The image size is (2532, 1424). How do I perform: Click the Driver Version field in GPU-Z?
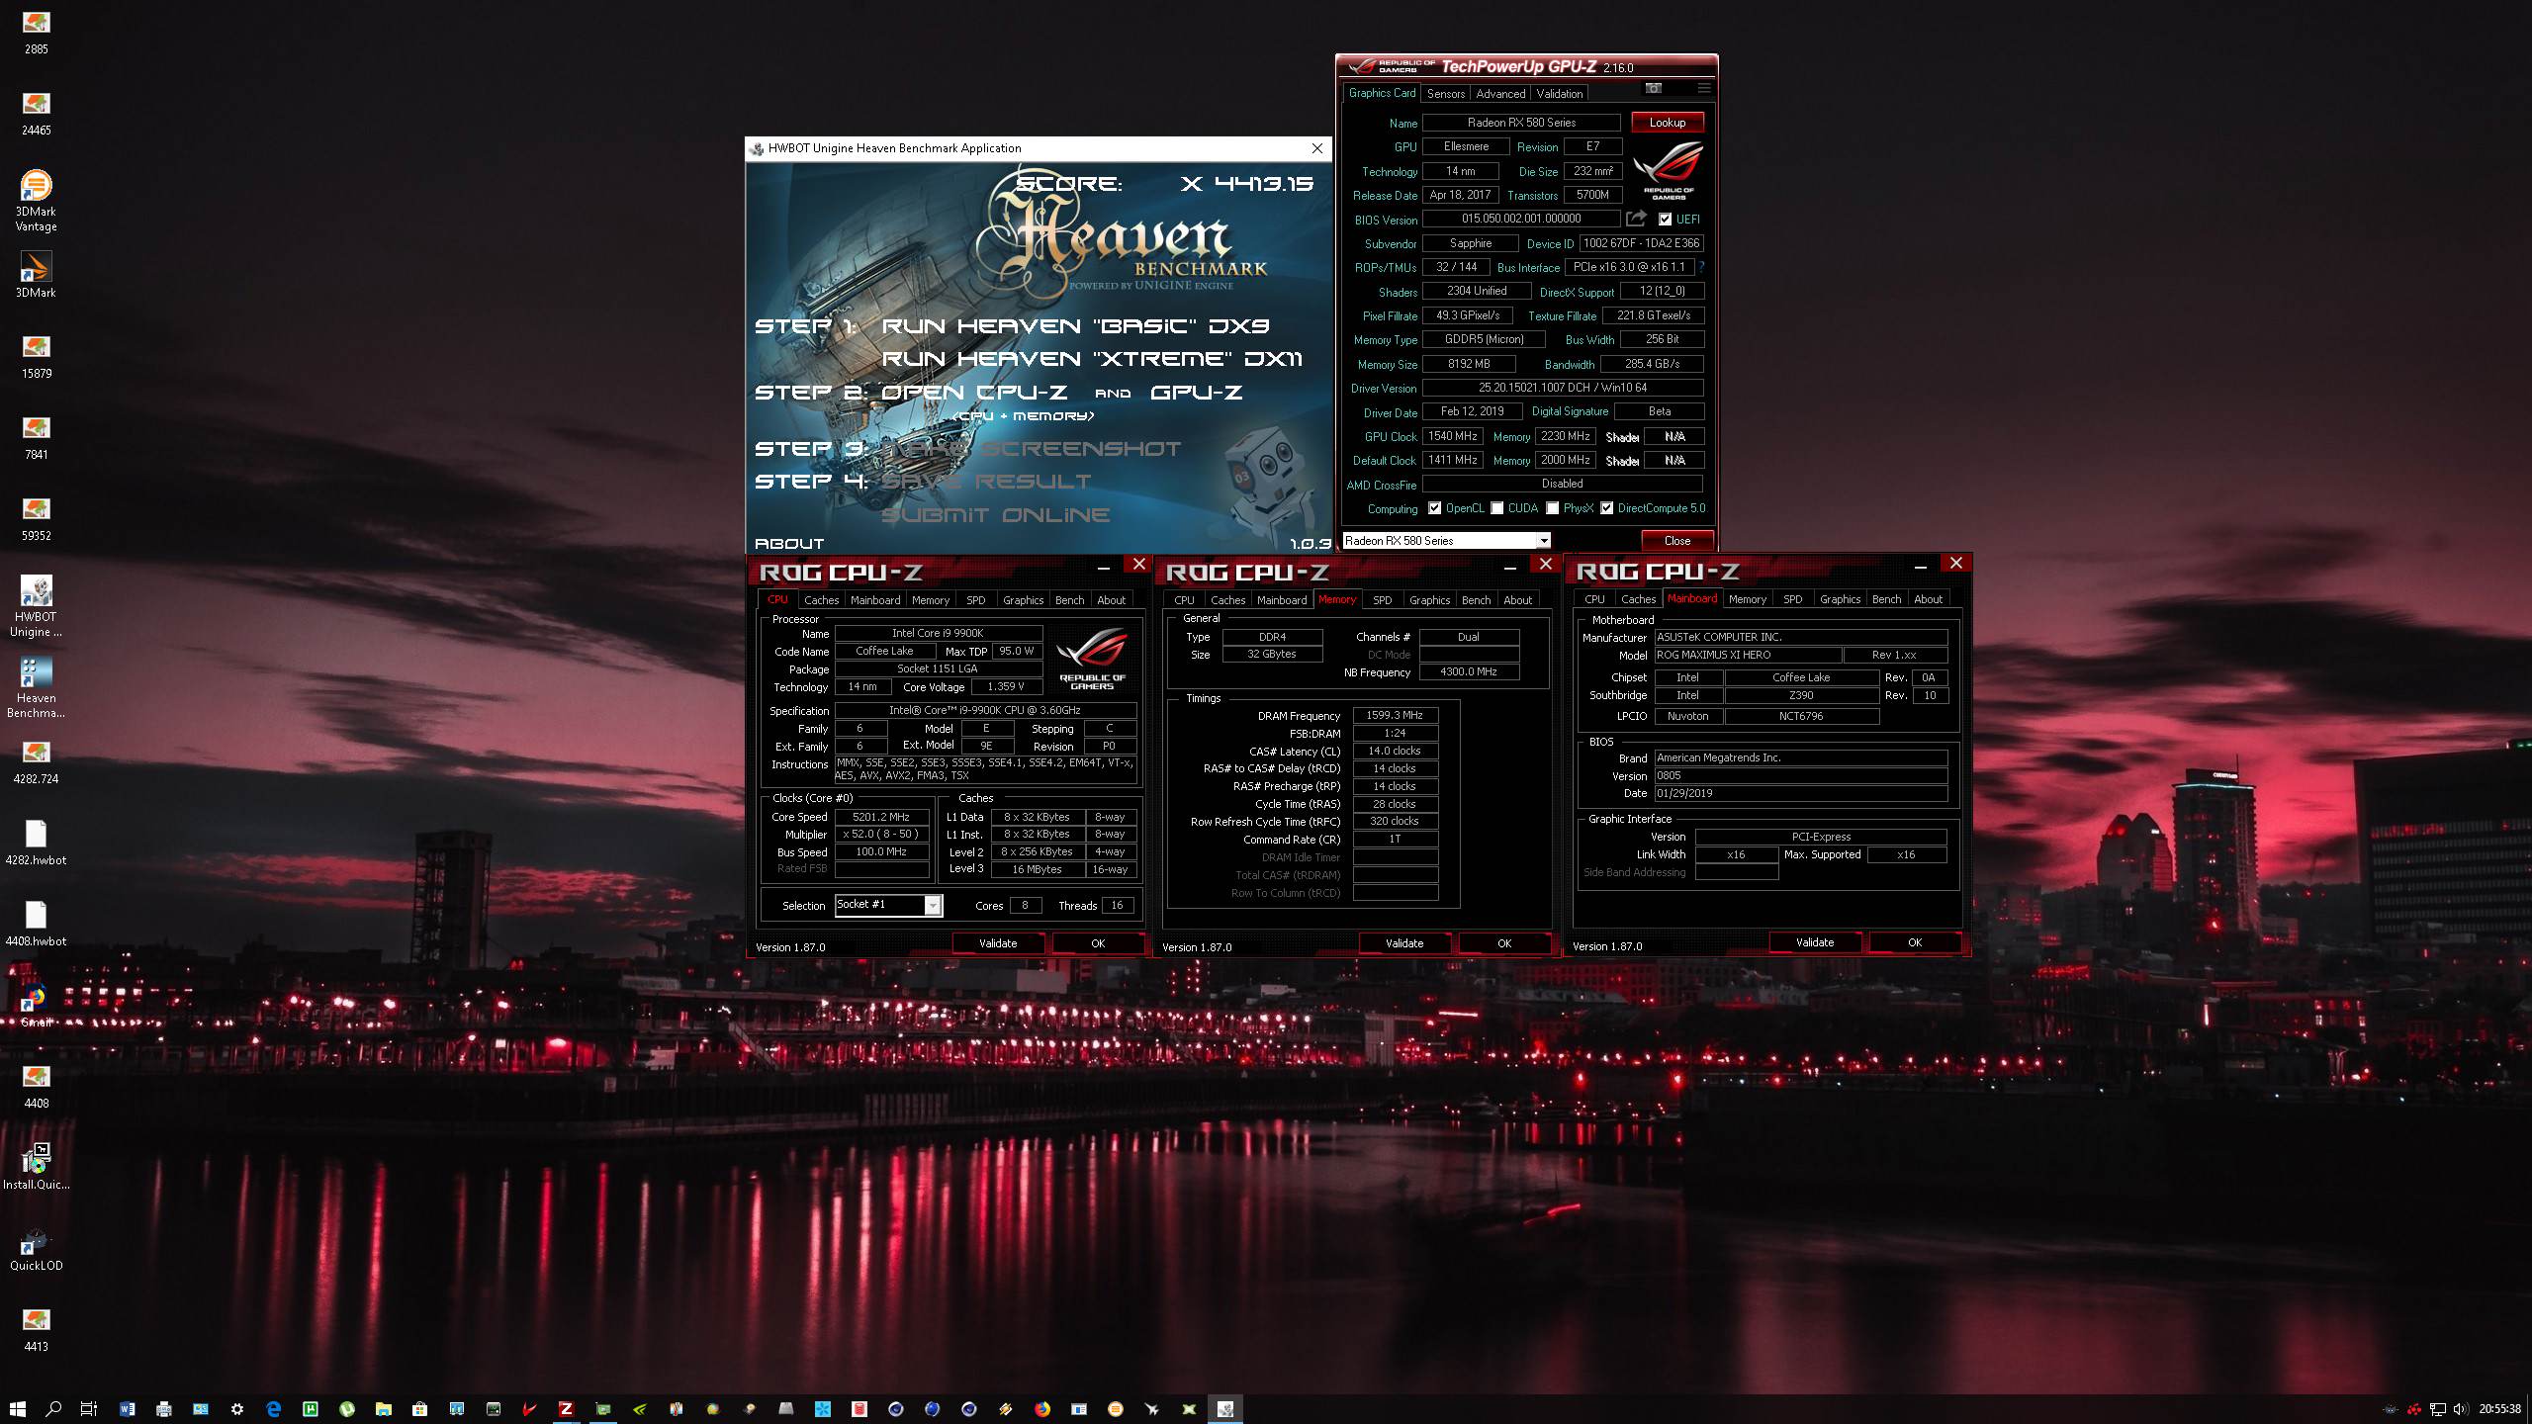pyautogui.click(x=1563, y=388)
